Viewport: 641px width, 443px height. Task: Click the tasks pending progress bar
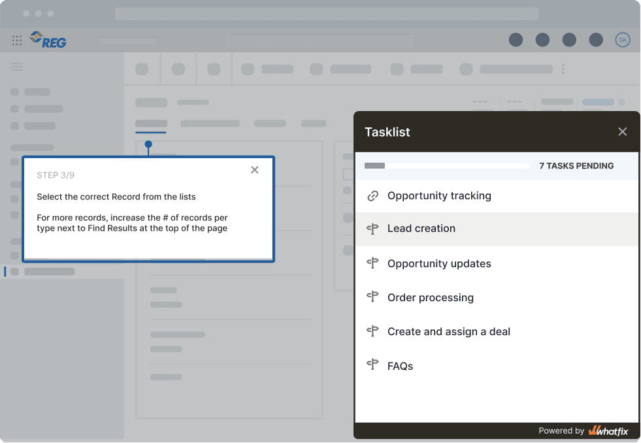point(447,165)
